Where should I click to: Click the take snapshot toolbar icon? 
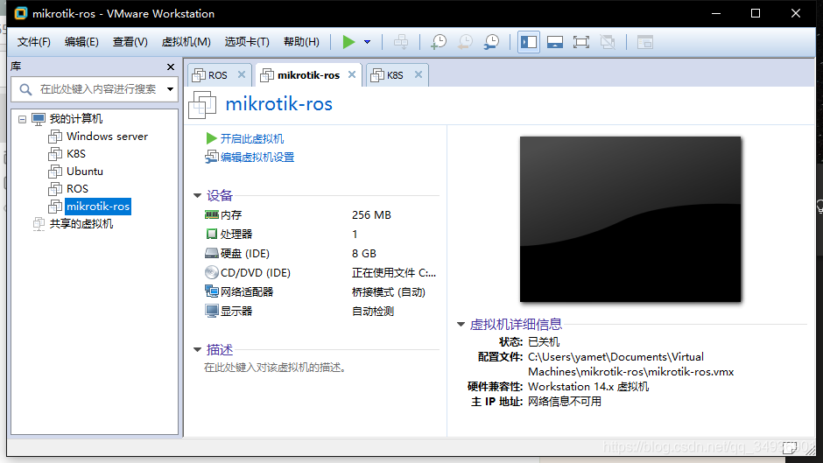[439, 42]
